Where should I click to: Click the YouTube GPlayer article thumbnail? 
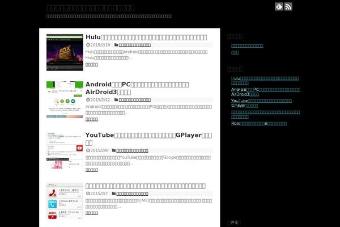click(65, 150)
